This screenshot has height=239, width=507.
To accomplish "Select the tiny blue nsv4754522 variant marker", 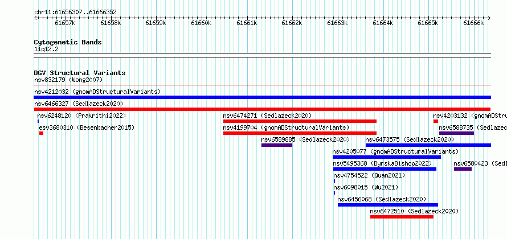I will (334, 181).
